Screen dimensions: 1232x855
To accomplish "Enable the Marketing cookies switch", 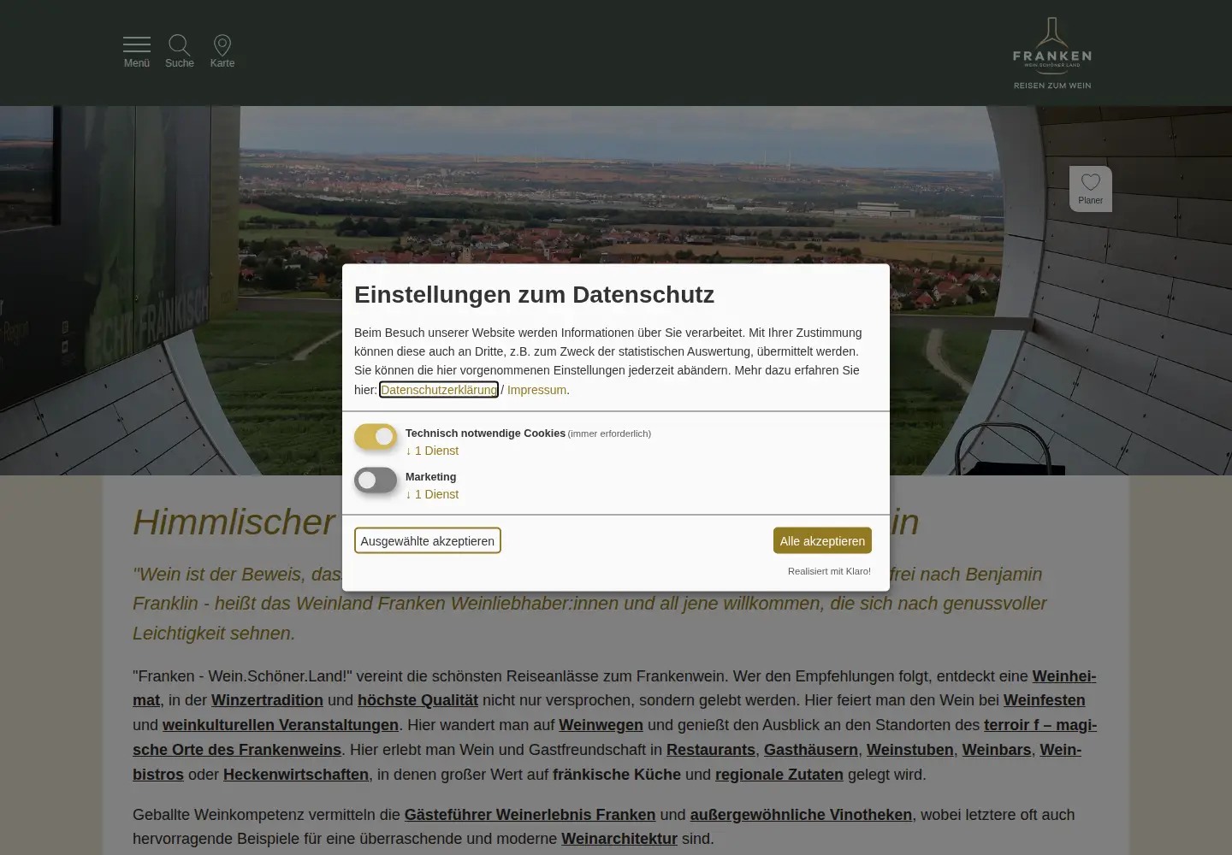I will pos(376,481).
